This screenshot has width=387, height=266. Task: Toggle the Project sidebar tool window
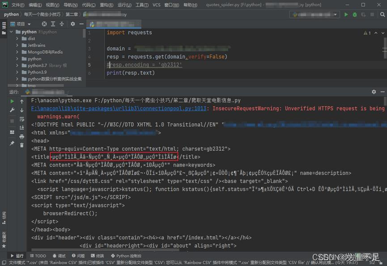pyautogui.click(x=4, y=28)
